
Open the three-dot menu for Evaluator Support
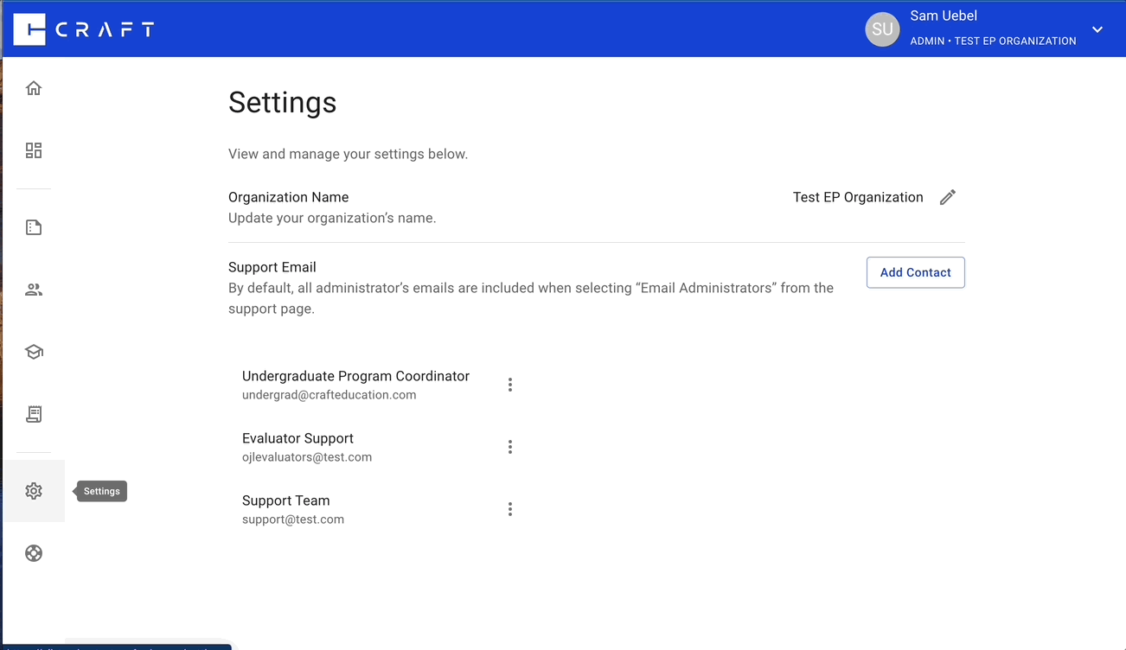click(510, 446)
